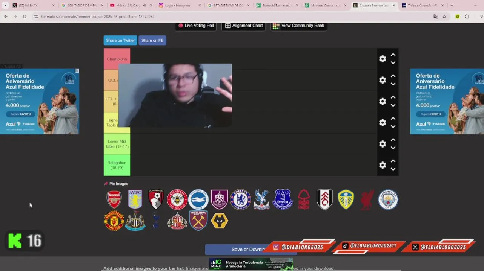This screenshot has height=271, width=484.
Task: Choose the Tottenham cockerel logo
Action: (156, 221)
